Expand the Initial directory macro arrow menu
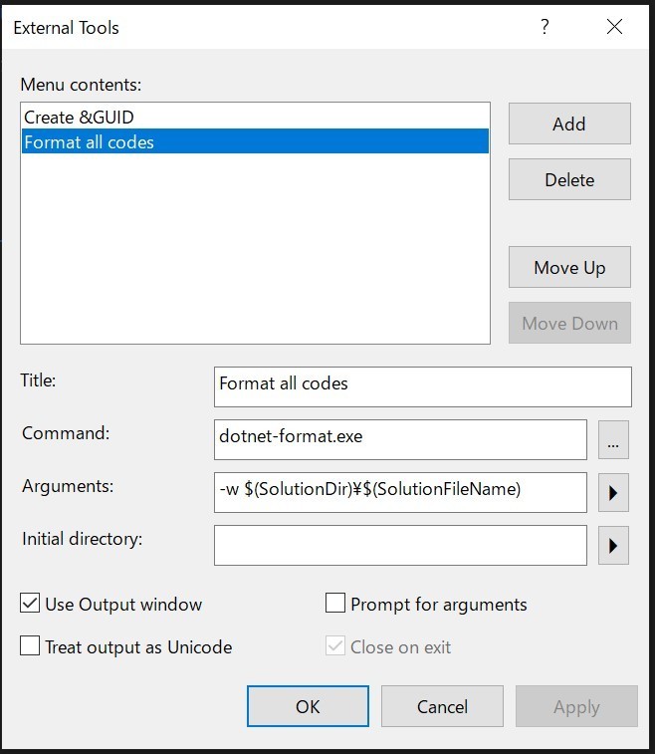Viewport: 655px width, 754px height. (x=613, y=545)
